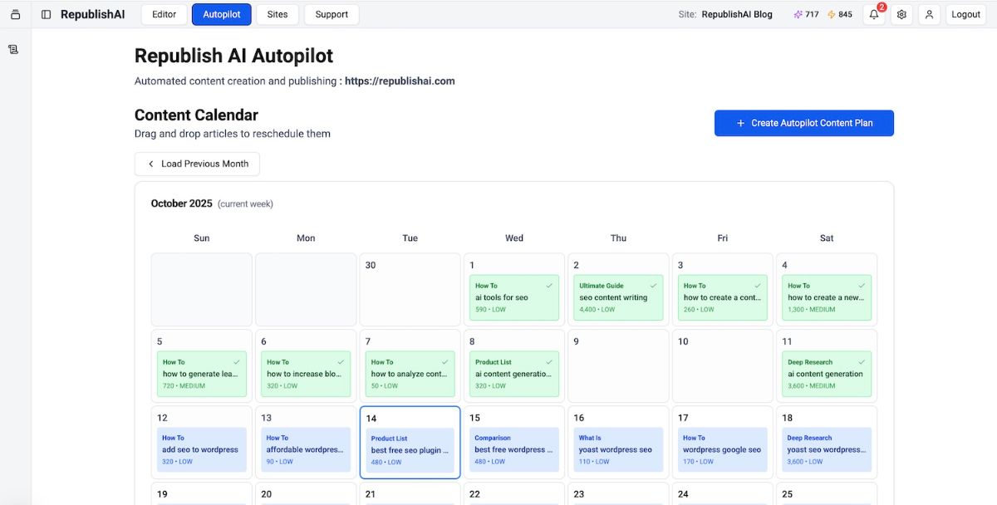Load the previous month
The height and width of the screenshot is (505, 997).
(197, 164)
